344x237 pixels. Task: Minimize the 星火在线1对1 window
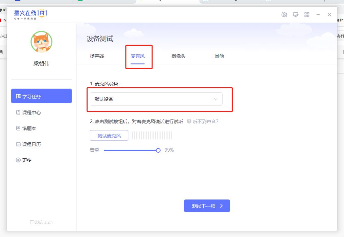pos(318,15)
